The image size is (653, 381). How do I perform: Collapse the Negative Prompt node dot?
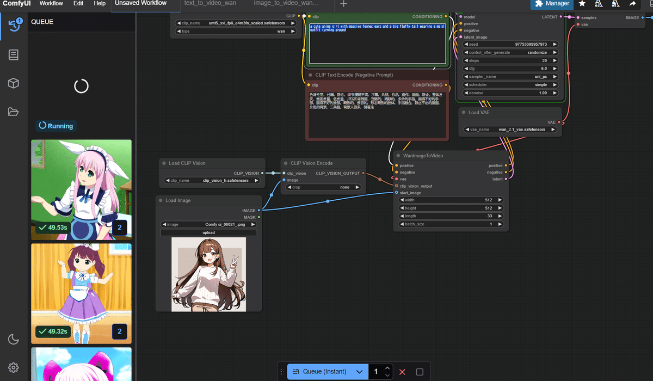click(x=310, y=75)
